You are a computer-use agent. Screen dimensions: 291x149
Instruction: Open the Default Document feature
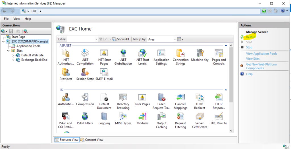pos(104,101)
